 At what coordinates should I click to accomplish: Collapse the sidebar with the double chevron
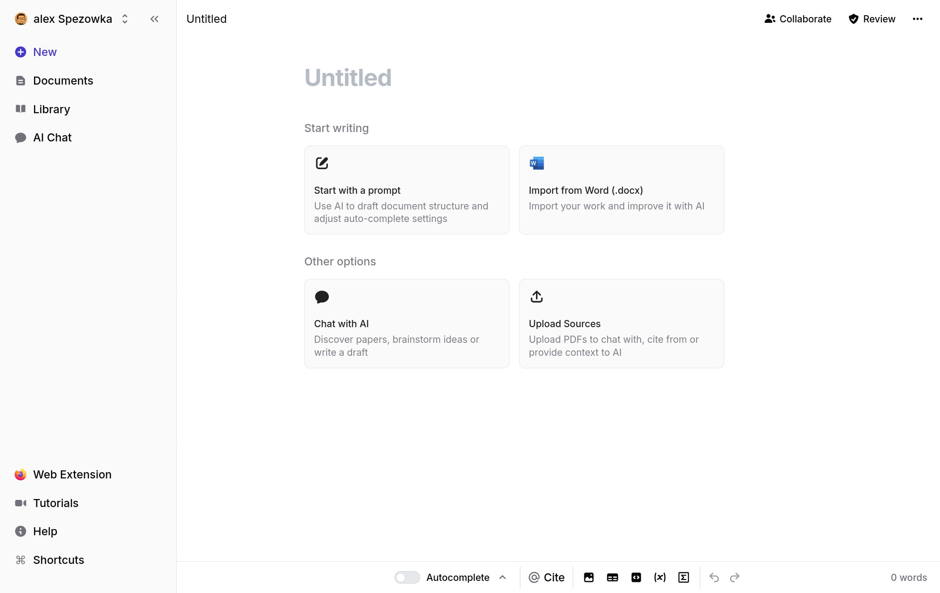[154, 19]
